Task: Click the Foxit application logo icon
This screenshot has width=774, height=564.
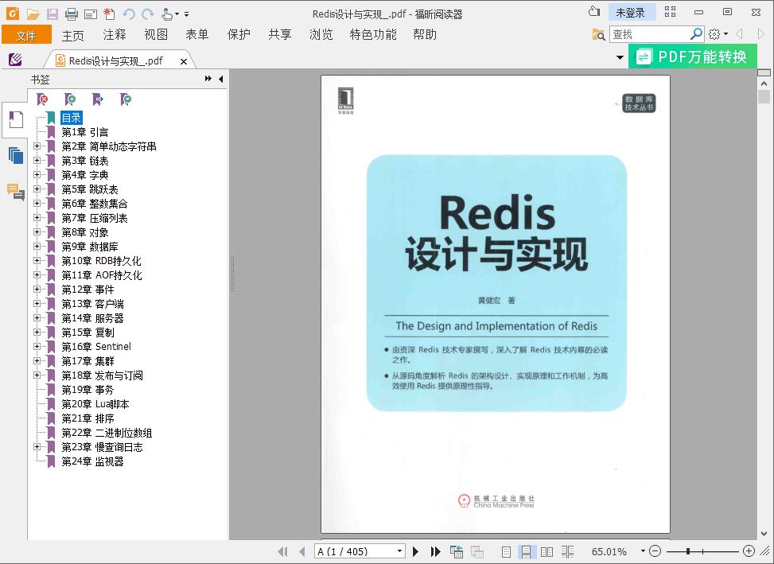Action: point(13,14)
